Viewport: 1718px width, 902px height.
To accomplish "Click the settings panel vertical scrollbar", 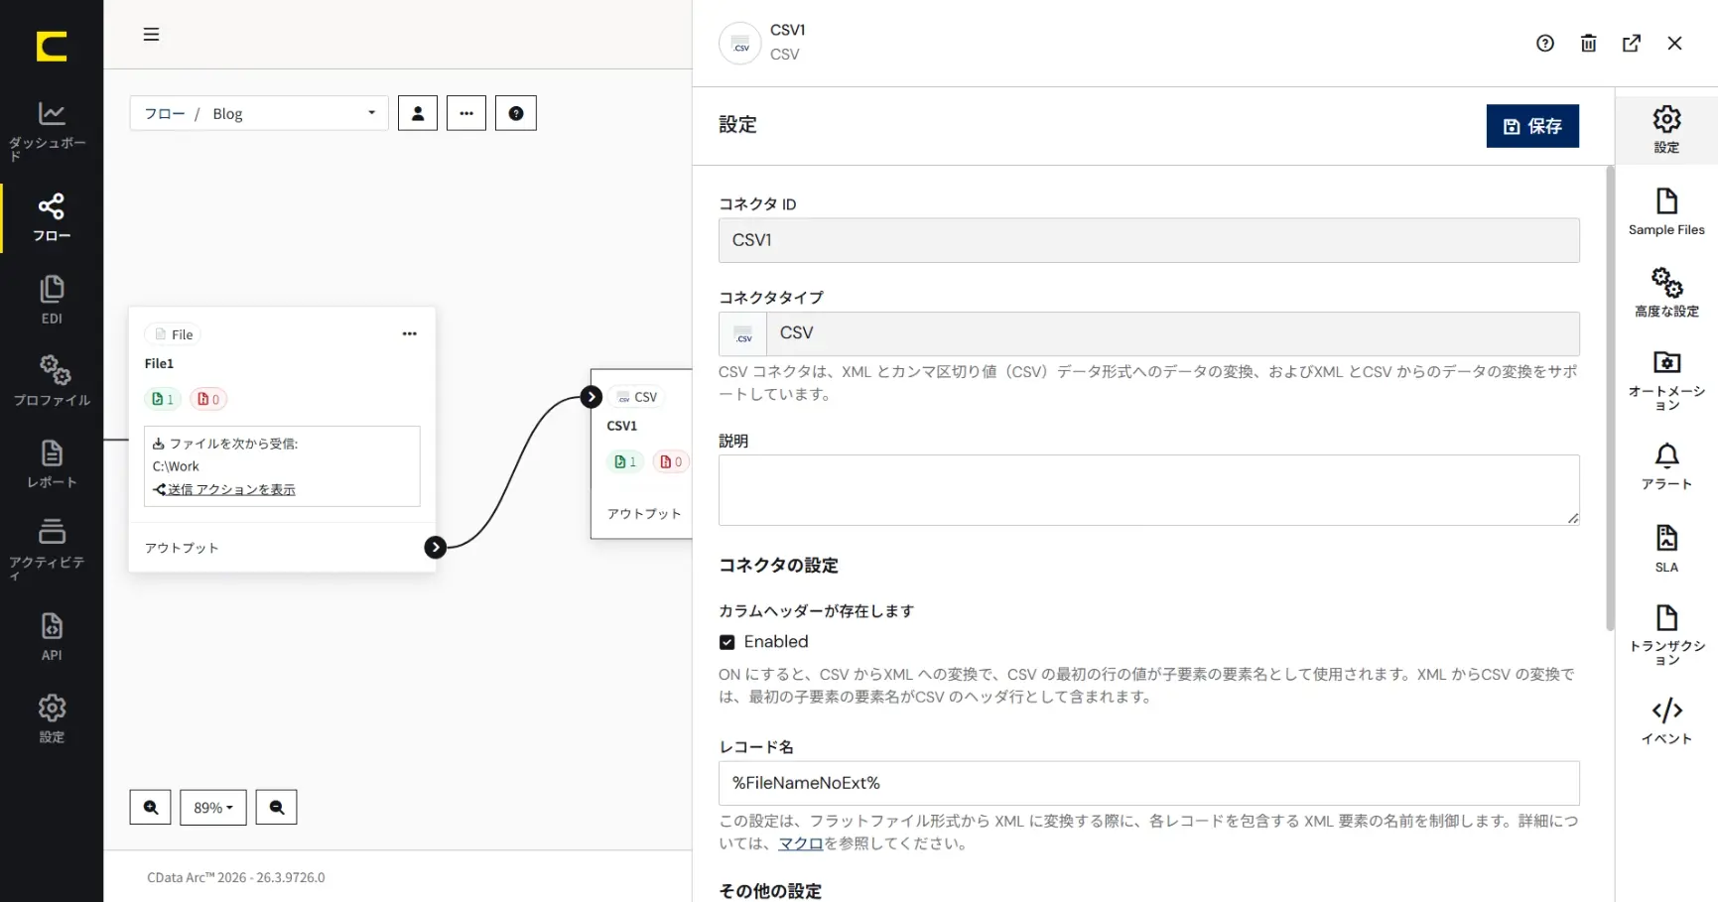I will (1610, 397).
